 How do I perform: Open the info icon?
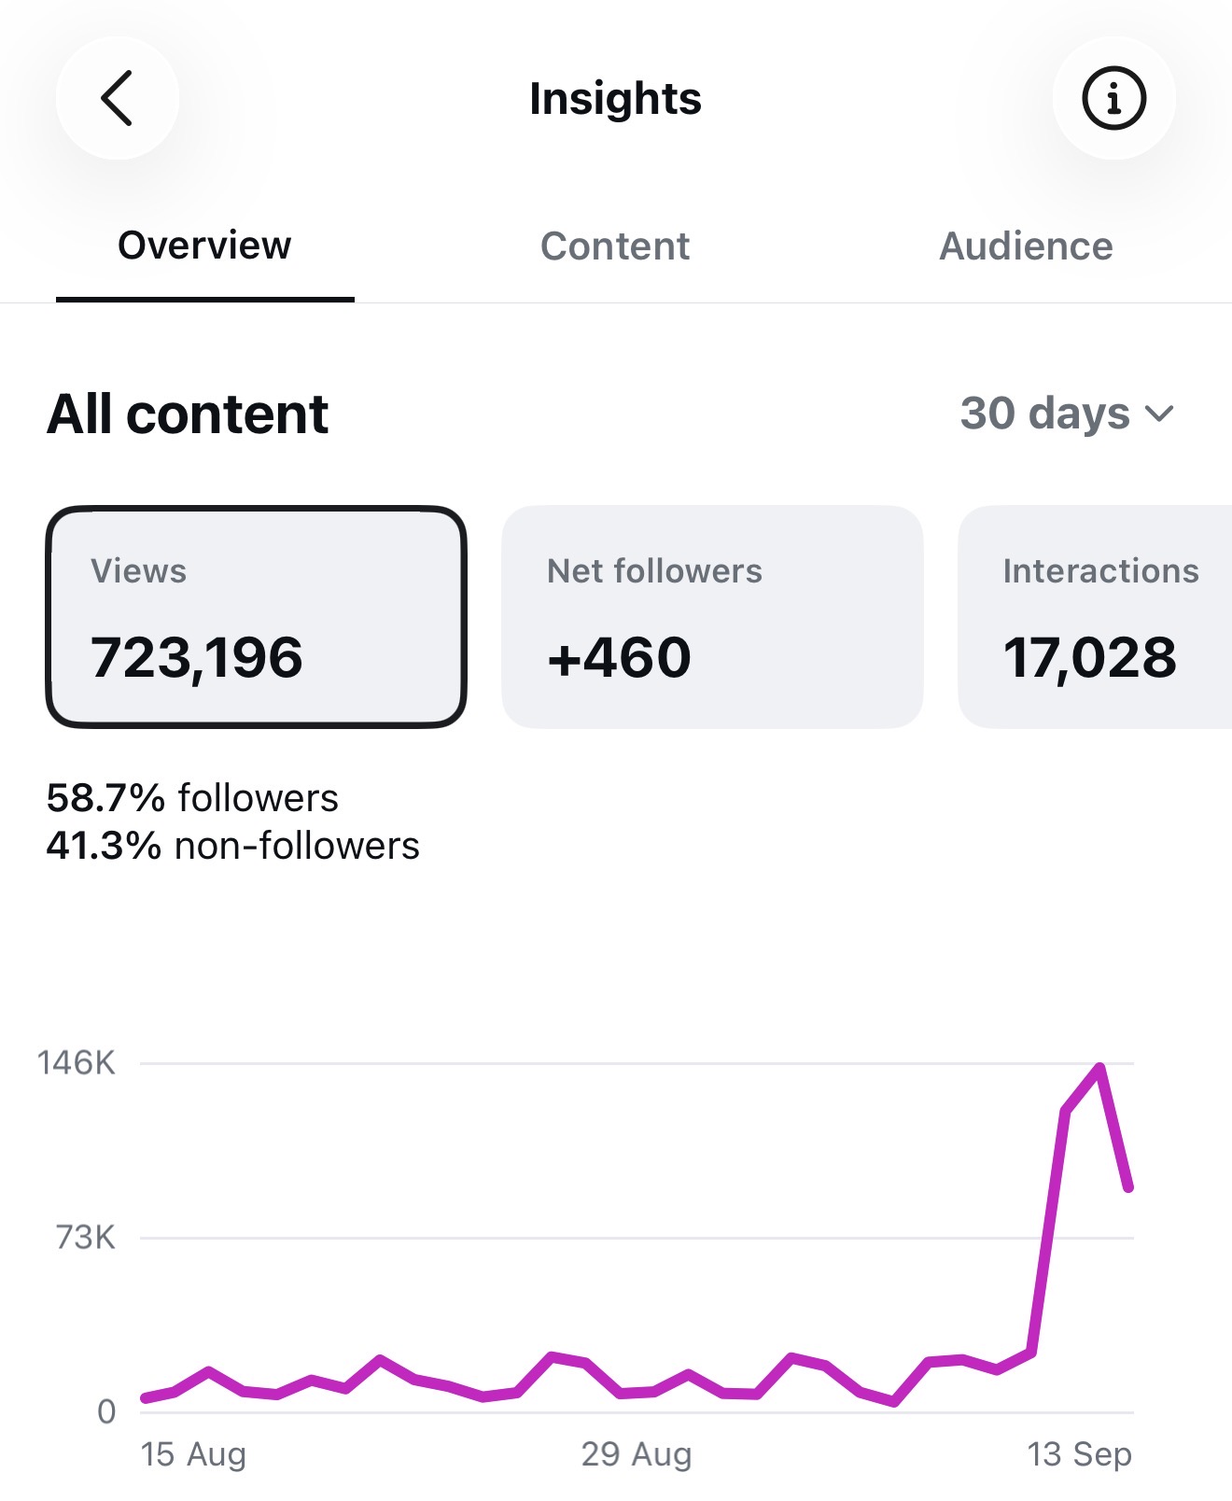1113,98
